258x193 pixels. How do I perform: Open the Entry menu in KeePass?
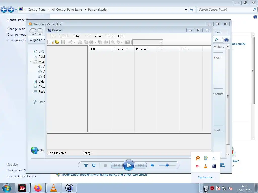tap(76, 36)
